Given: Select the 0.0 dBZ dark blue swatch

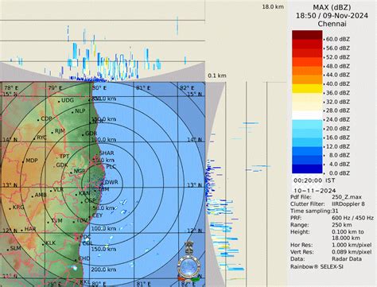Looking at the screenshot, I should [307, 169].
